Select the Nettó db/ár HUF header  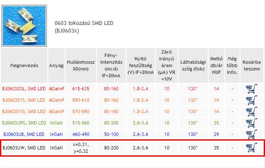coord(216,65)
